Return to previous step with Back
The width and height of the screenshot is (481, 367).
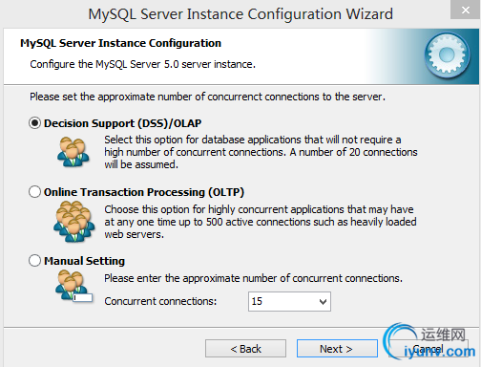tap(245, 349)
